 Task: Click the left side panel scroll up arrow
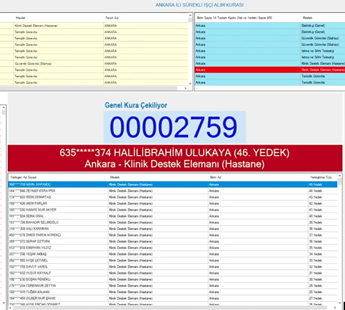click(3, 108)
